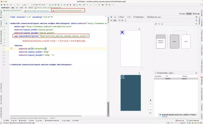Screen dimensions: 203x124
Task: Click the Open folder toolbar icon
Action: pos(2,5)
